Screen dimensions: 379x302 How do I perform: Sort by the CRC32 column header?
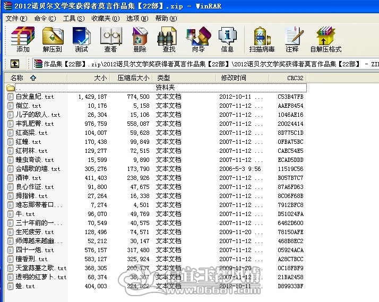[288, 78]
